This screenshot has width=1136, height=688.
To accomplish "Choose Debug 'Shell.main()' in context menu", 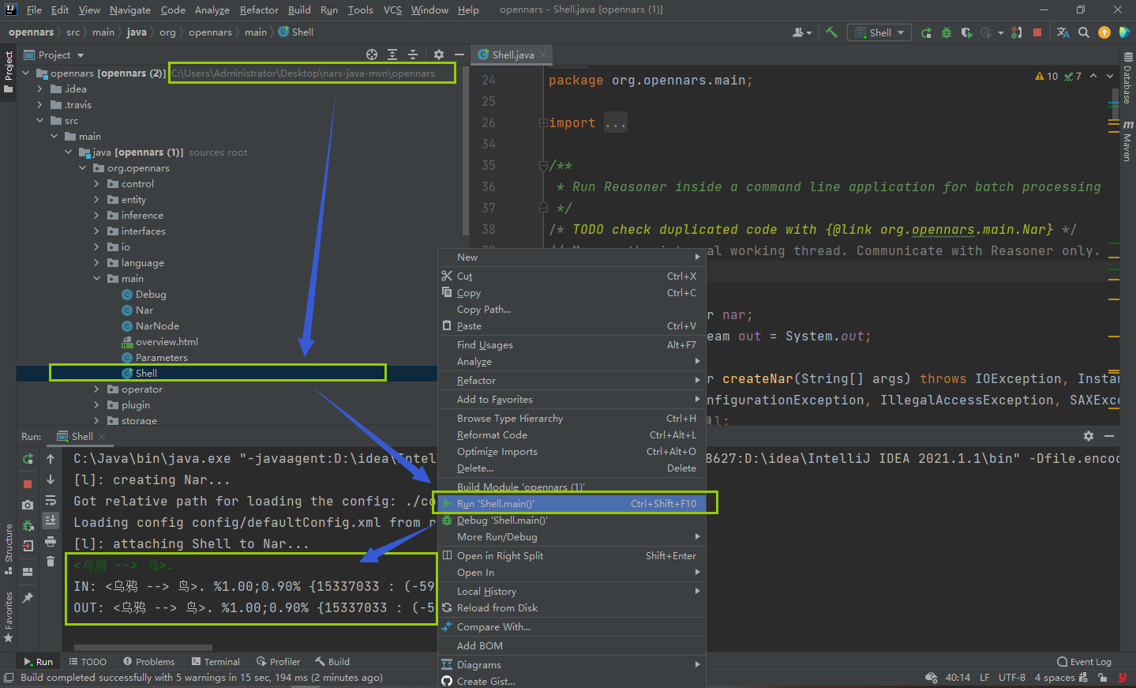I will 572,521.
